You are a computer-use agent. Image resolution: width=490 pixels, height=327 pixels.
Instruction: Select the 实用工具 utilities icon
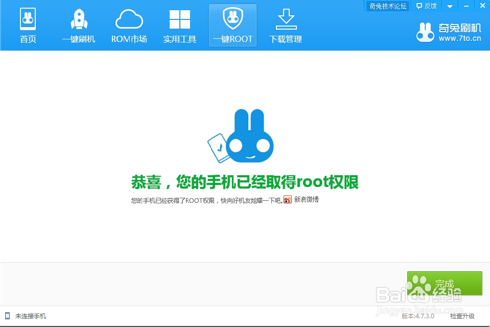pyautogui.click(x=180, y=19)
